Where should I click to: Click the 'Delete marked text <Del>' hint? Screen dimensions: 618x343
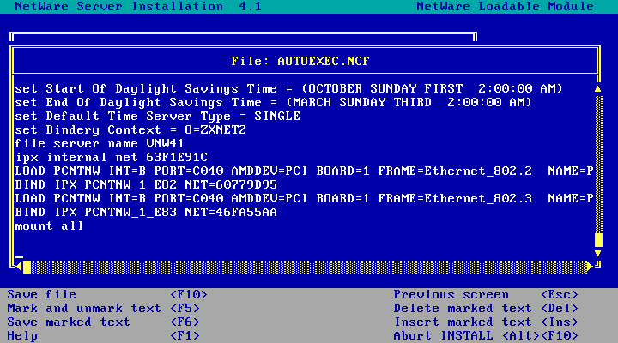[x=486, y=309]
